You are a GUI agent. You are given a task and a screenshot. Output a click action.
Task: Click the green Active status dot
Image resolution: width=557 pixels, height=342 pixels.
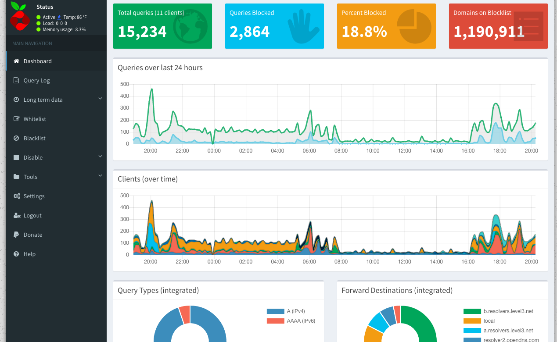[39, 17]
